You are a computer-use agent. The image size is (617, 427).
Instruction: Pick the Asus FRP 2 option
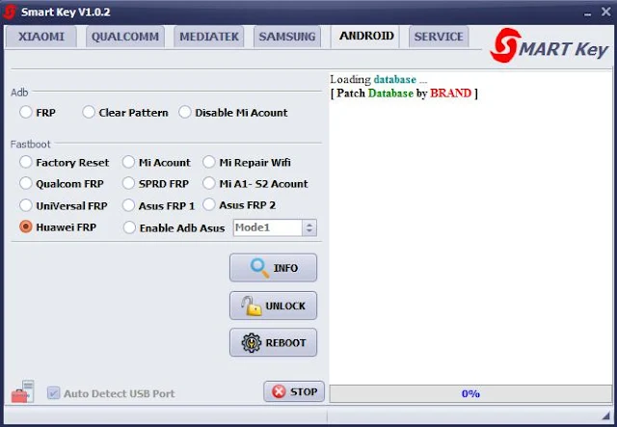[239, 204]
